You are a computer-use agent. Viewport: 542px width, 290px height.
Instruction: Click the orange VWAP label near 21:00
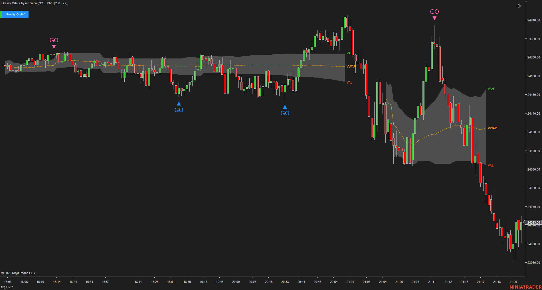(x=351, y=66)
